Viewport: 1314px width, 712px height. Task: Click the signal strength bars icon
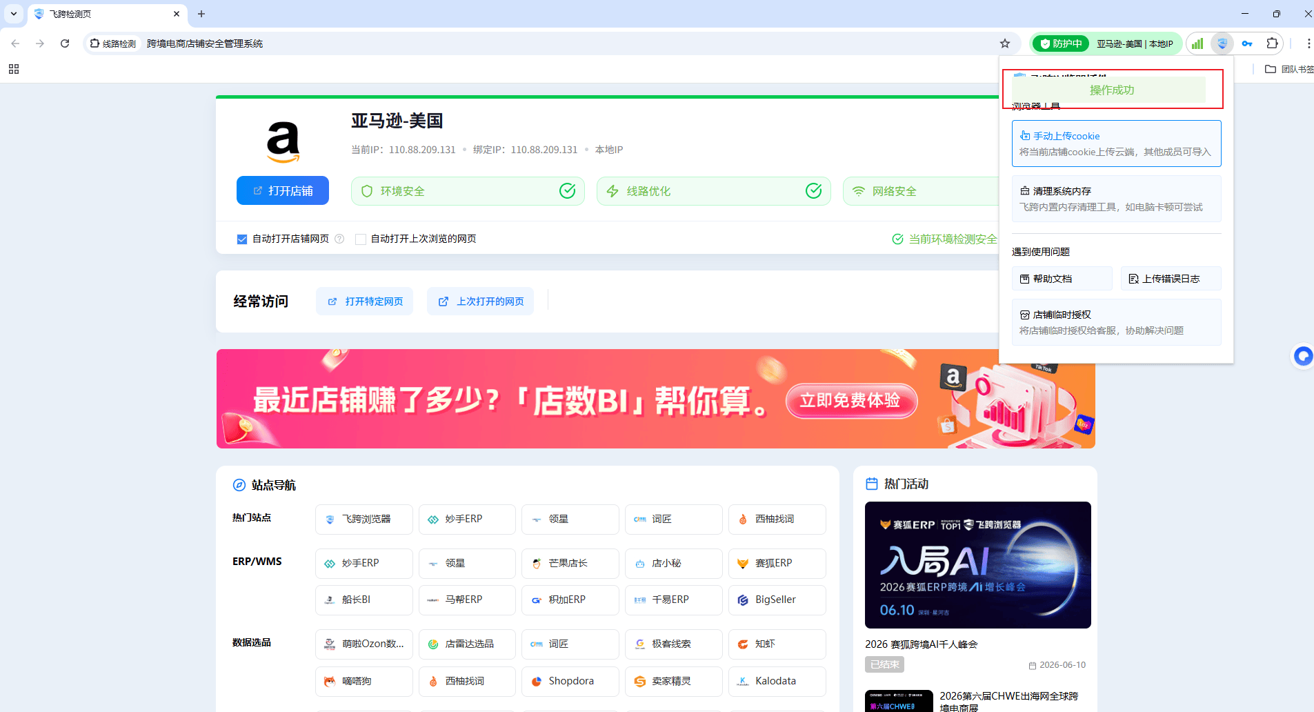click(x=1197, y=43)
